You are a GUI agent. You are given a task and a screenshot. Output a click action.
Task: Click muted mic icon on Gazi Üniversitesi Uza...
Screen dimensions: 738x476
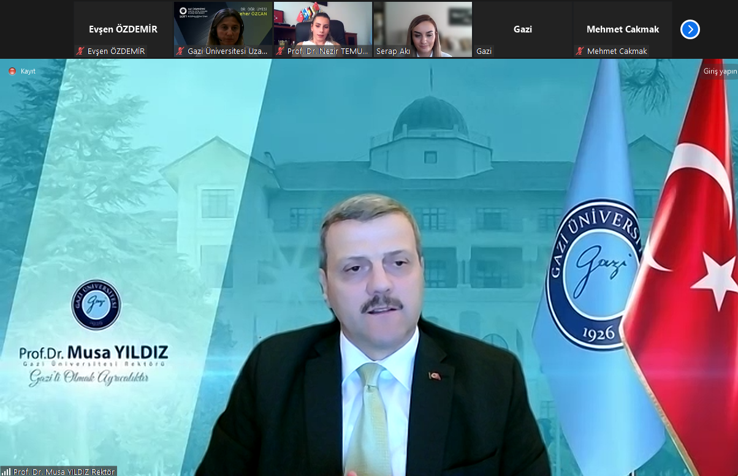pos(180,51)
